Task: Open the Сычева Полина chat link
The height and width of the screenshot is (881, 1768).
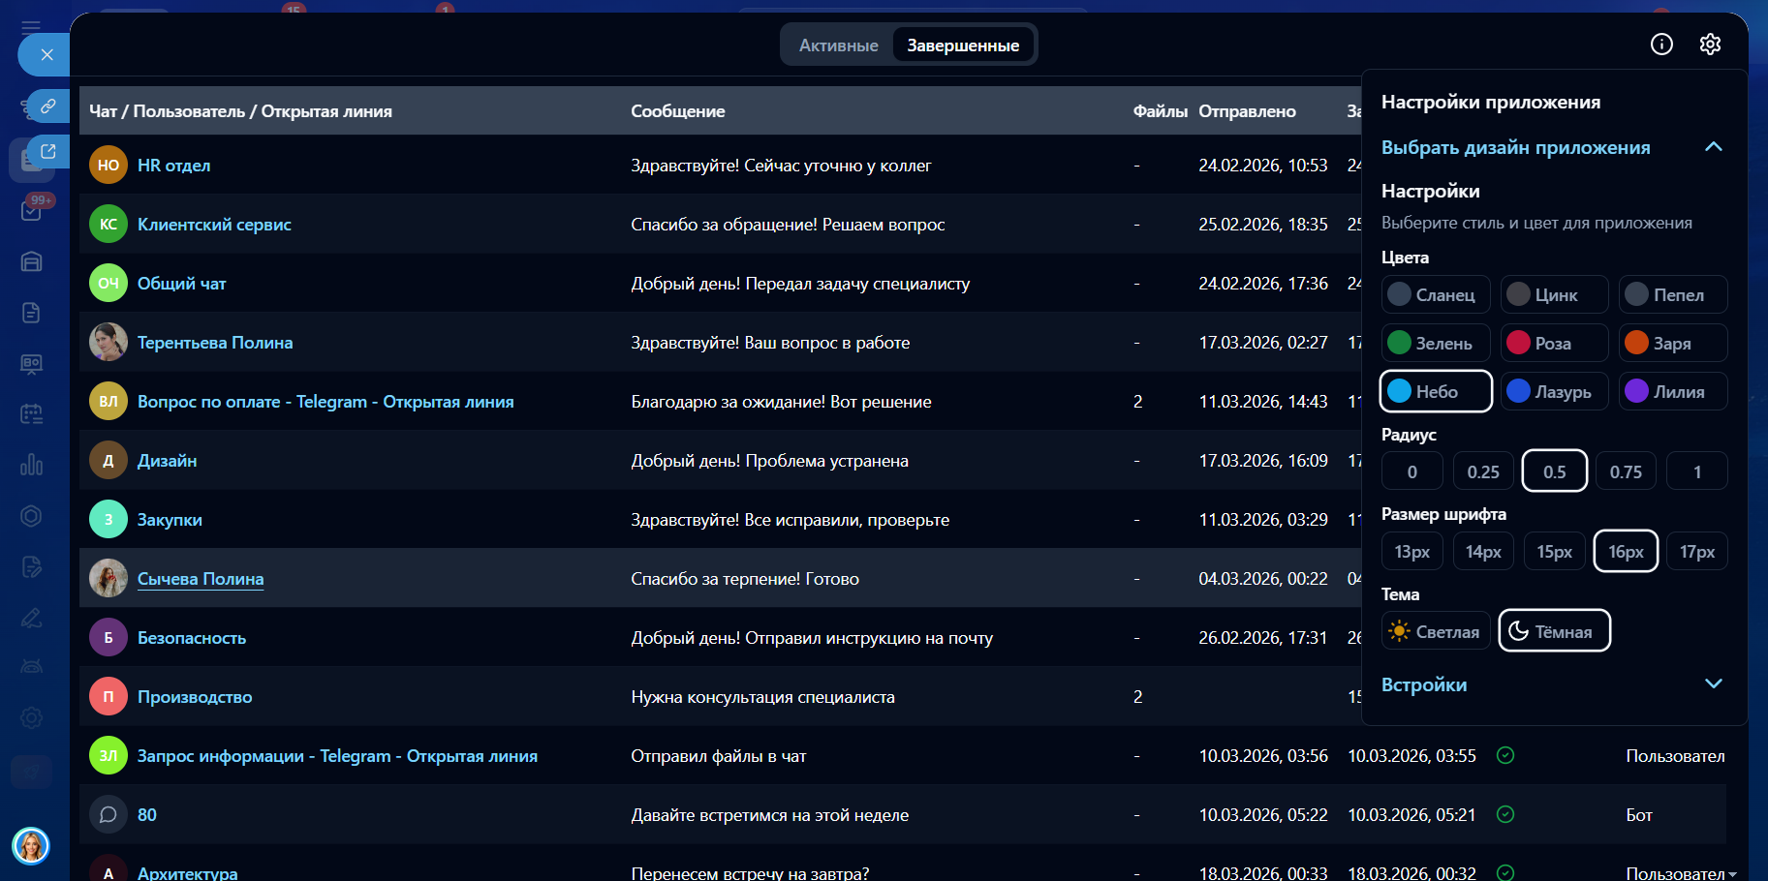Action: 201,579
